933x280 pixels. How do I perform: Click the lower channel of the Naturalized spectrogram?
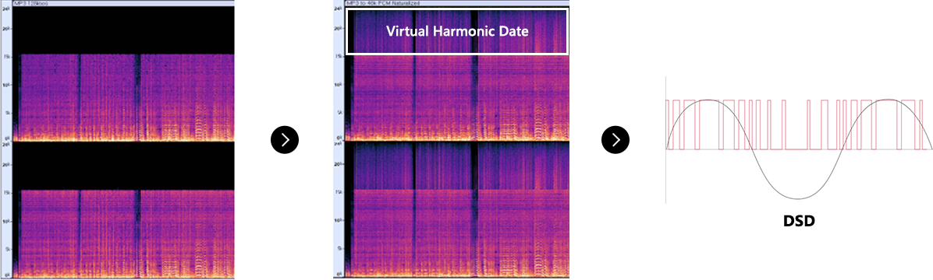pyautogui.click(x=458, y=211)
